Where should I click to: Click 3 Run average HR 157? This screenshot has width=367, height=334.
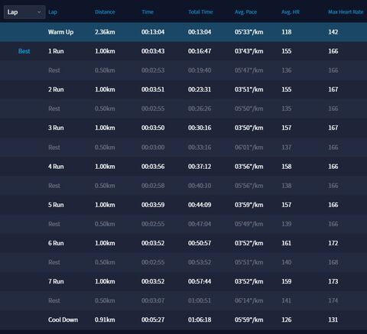coord(287,128)
